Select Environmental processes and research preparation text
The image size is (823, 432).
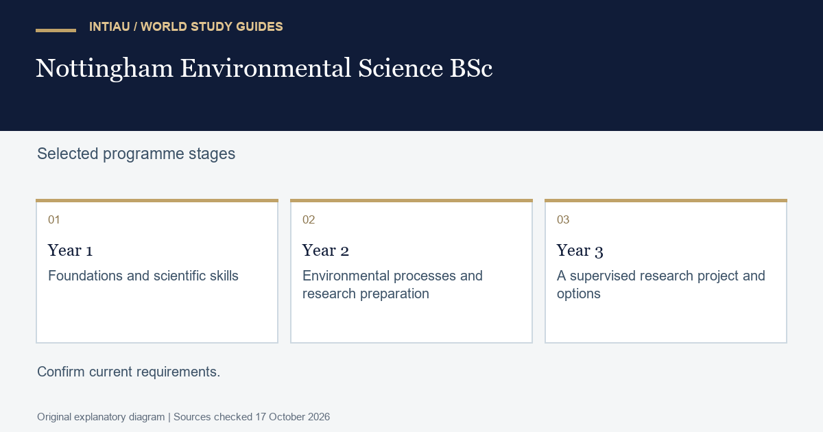[393, 285]
